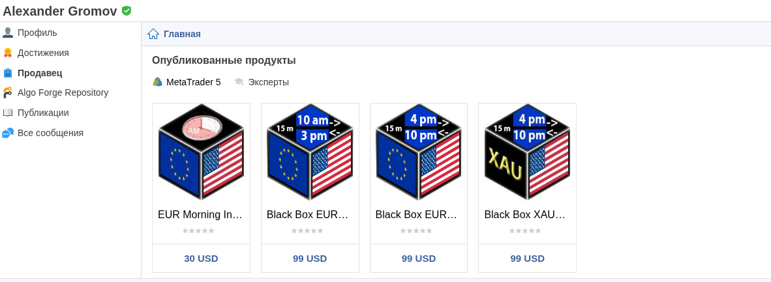Click the green verified shield badge
Image resolution: width=771 pixels, height=282 pixels.
[127, 10]
